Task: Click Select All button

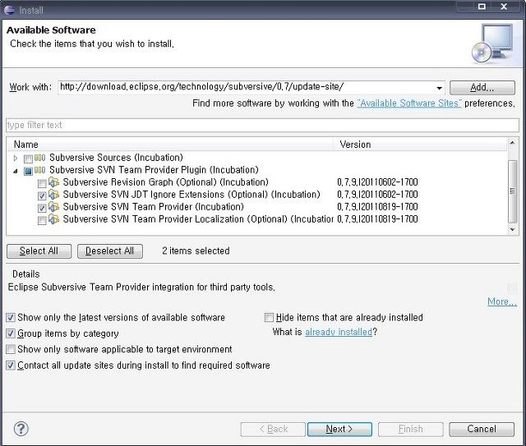Action: click(x=39, y=251)
